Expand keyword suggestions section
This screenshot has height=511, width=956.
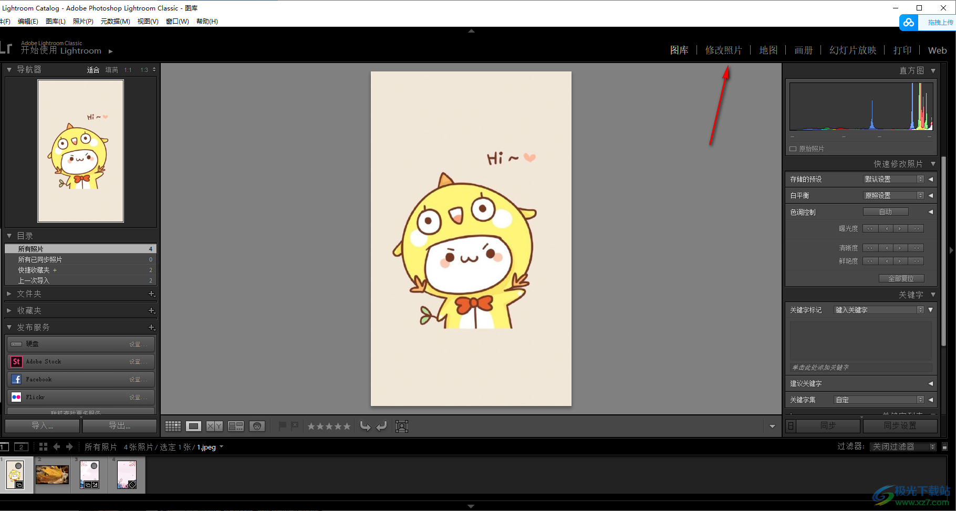pyautogui.click(x=930, y=384)
